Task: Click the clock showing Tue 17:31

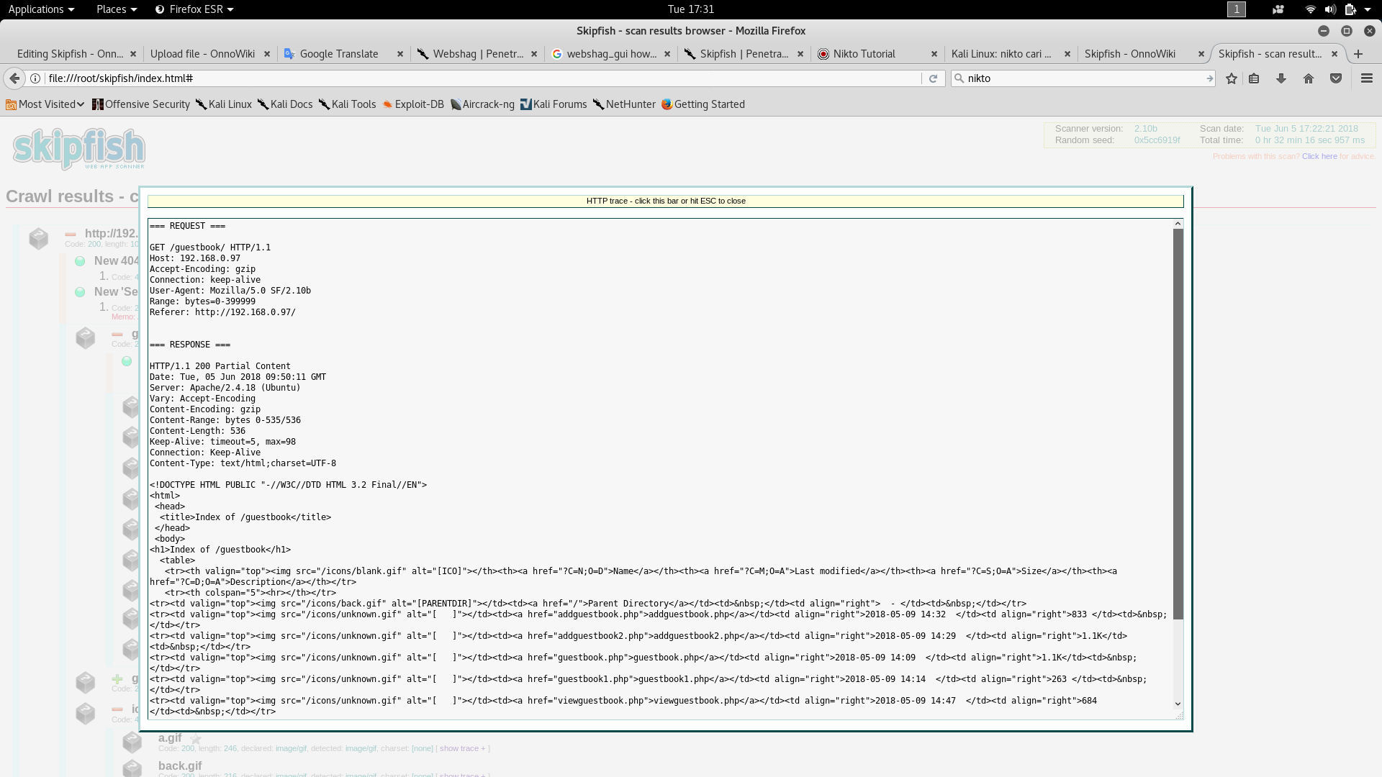Action: click(691, 9)
